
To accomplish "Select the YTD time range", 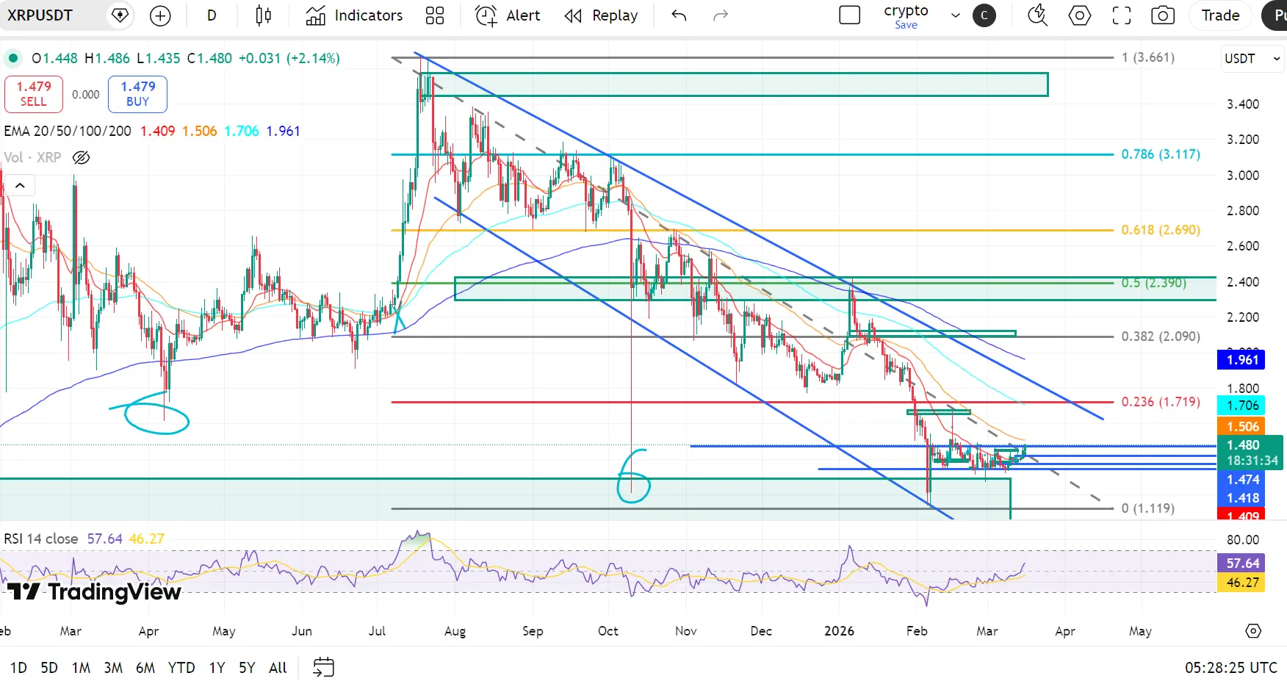I will point(181,667).
